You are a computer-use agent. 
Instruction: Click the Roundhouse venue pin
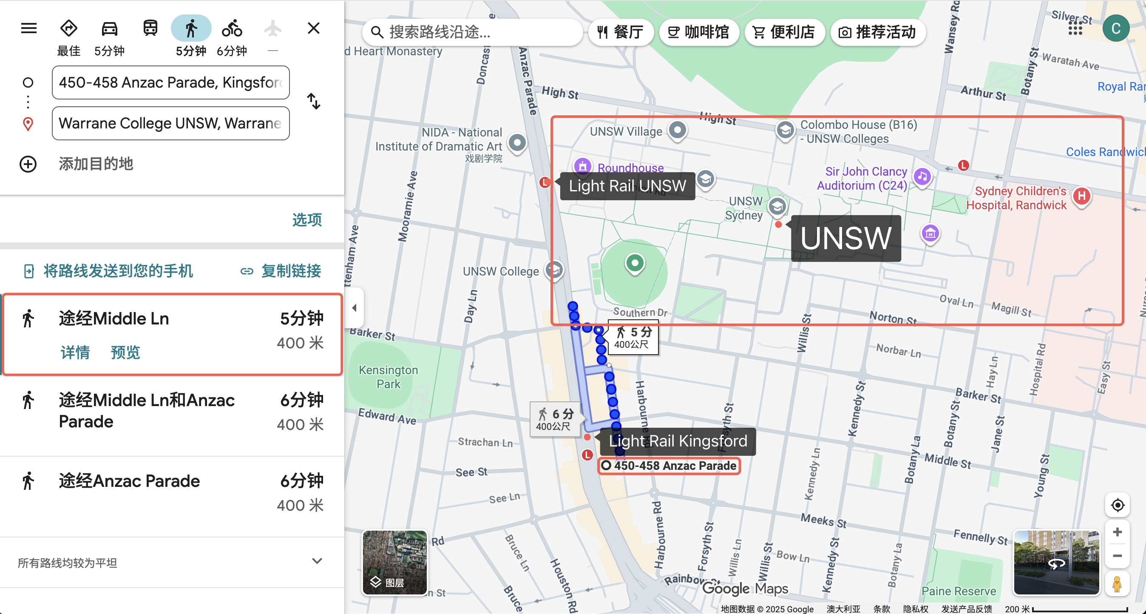click(x=582, y=166)
